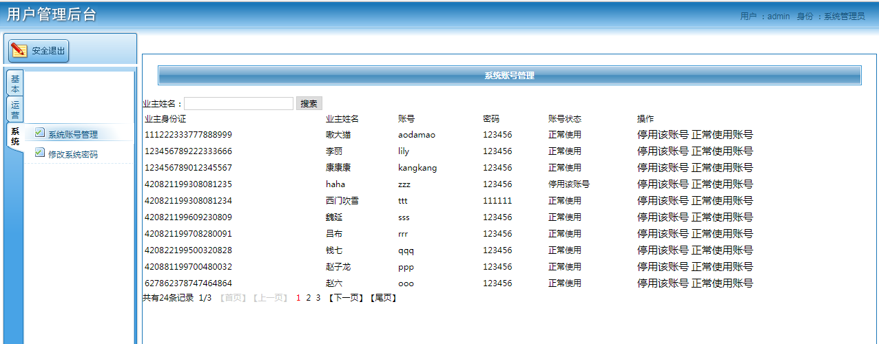Click ID number 111222333777888999
Image resolution: width=879 pixels, height=344 pixels.
188,134
